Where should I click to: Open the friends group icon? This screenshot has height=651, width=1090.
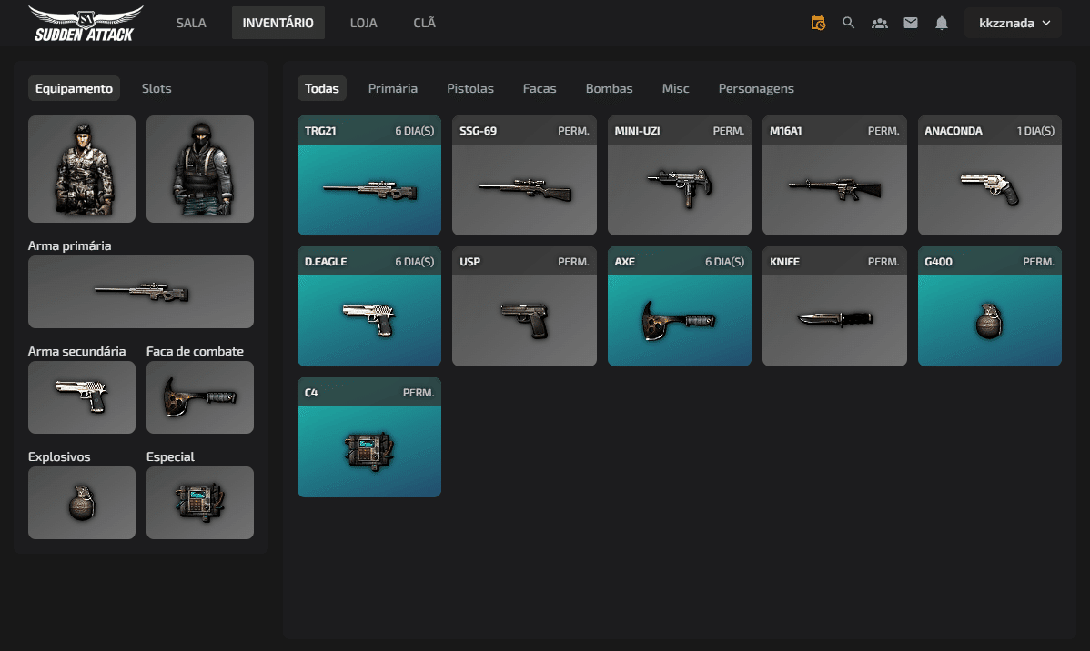tap(879, 23)
